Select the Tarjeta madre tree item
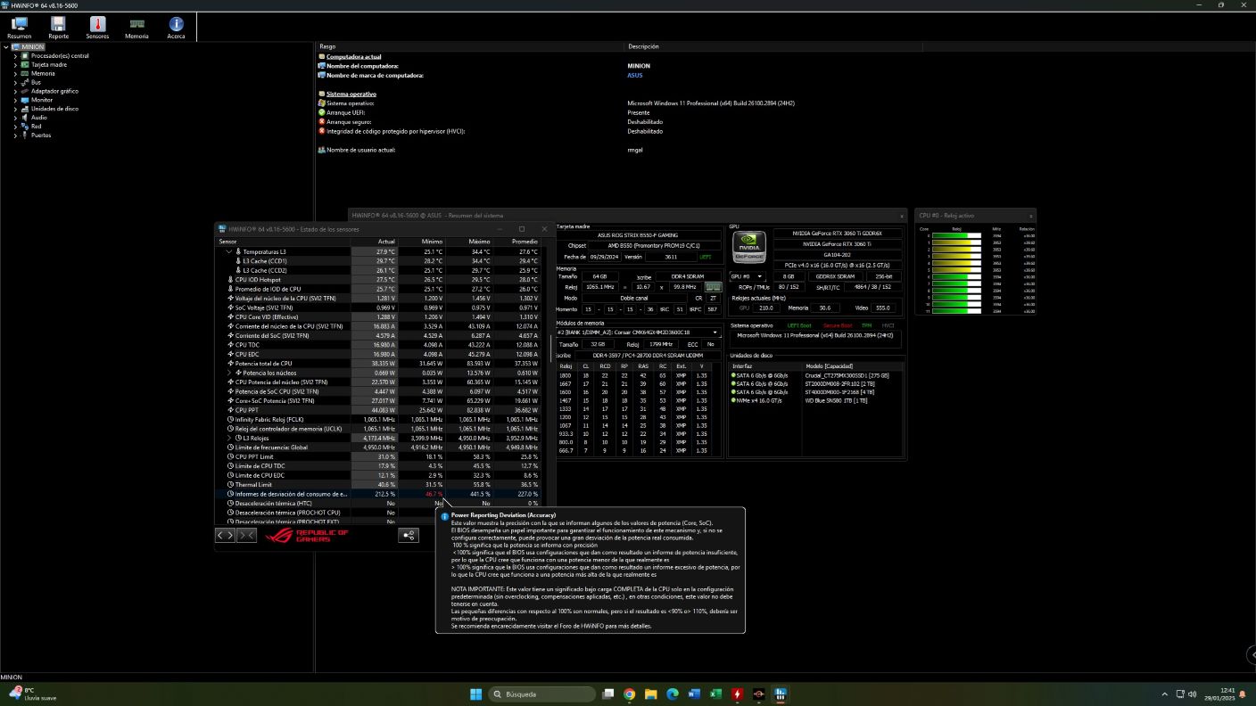Screen dimensions: 1256x706 [x=49, y=65]
